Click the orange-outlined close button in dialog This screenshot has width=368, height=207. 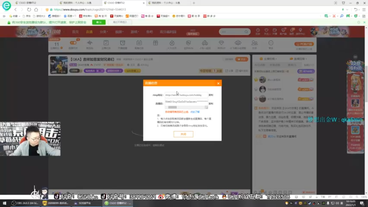pyautogui.click(x=183, y=134)
